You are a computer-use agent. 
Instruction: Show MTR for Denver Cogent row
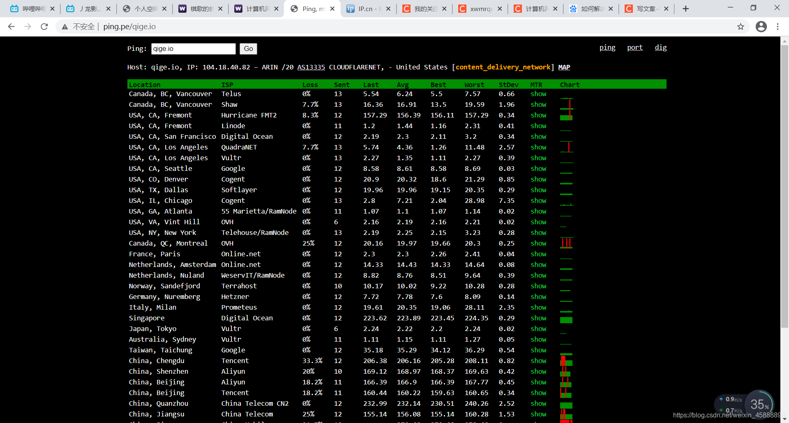(x=538, y=179)
